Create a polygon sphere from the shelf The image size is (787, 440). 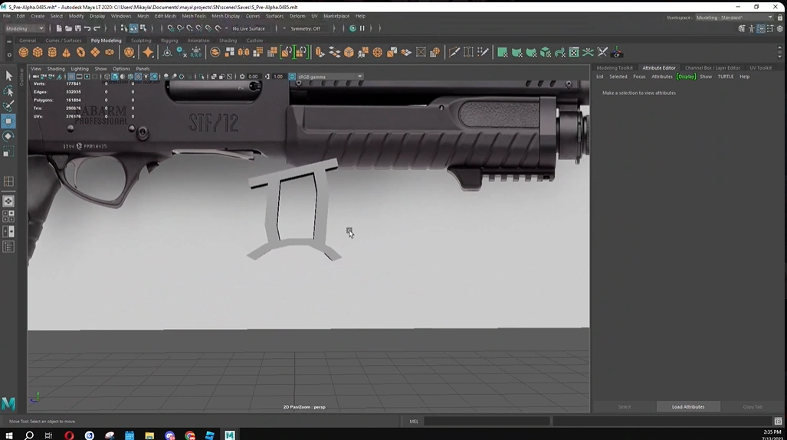click(23, 53)
